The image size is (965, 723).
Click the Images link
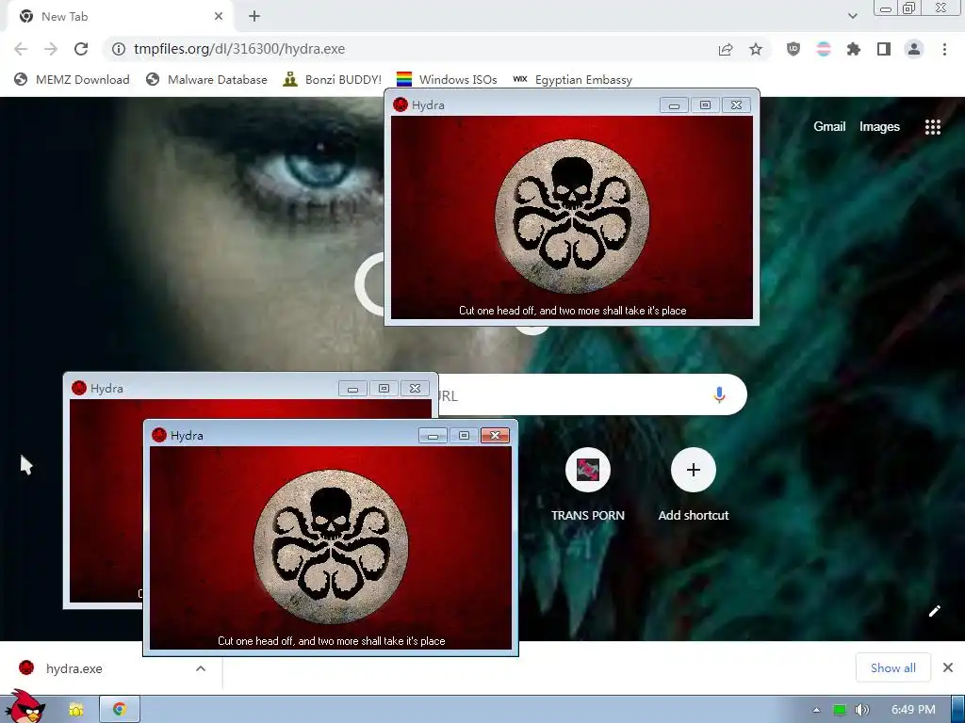point(879,127)
